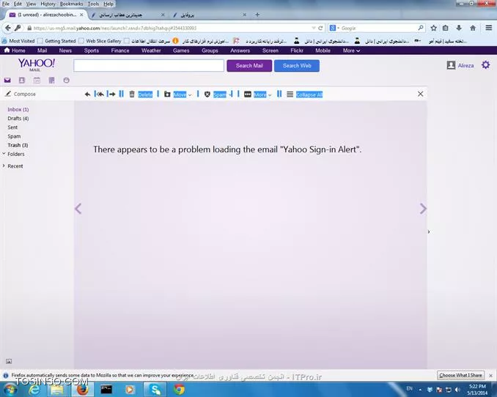Viewport: 497px width, 397px height.
Task: Expand the Recent section
Action: pyautogui.click(x=4, y=166)
